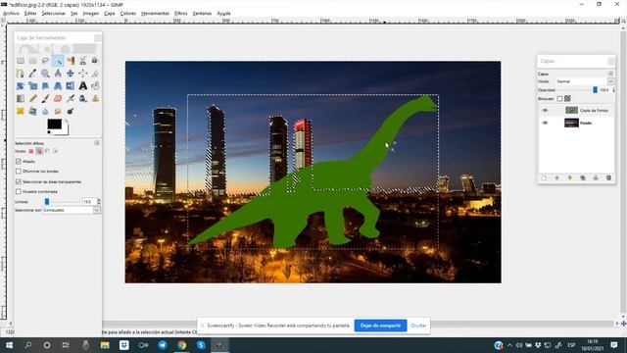Select the Blur/Sharpen tool
Screen dimensions: 627x353
[45, 111]
